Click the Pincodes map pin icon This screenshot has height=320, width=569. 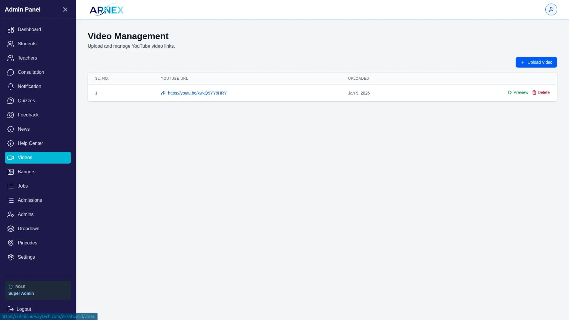pos(11,243)
